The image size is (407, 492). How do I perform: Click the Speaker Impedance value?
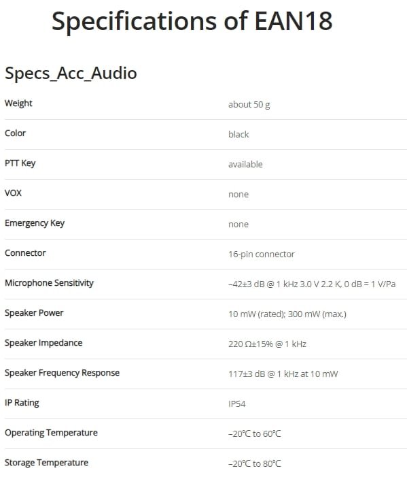click(267, 344)
